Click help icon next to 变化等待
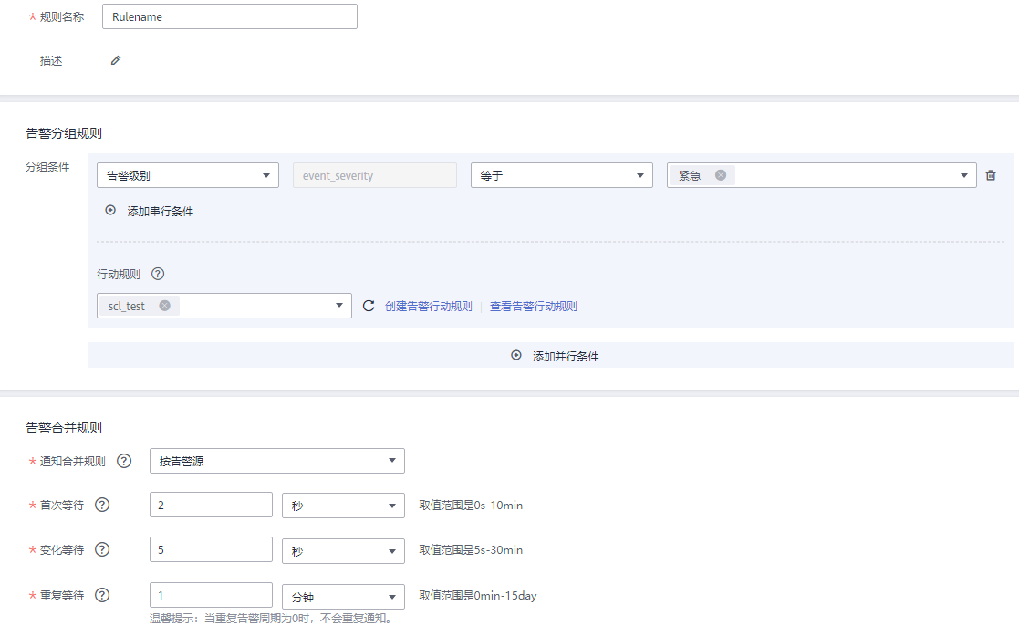 (102, 549)
